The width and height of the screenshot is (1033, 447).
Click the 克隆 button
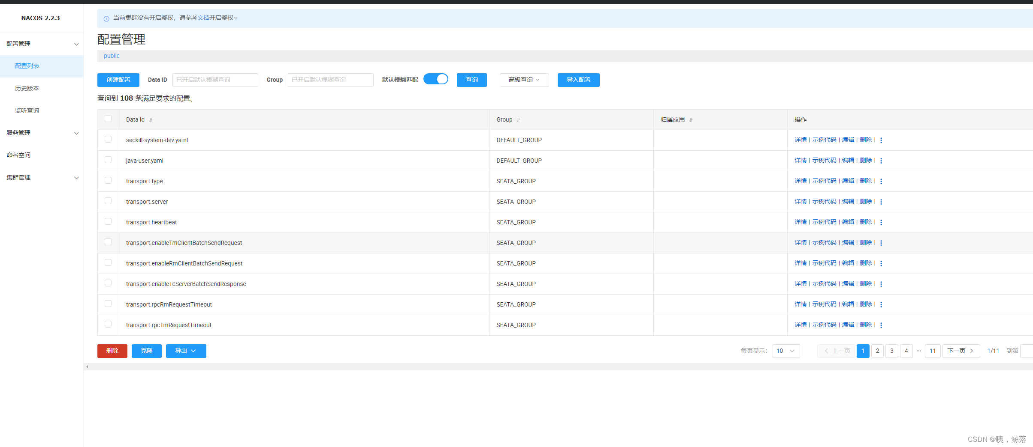coord(147,351)
